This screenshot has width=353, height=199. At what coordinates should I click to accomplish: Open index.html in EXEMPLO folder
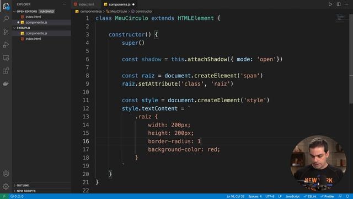pos(33,39)
